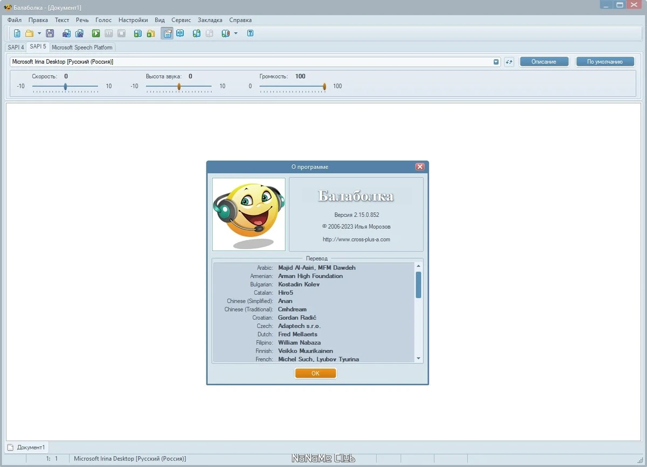
Task: Open the Вид menu
Action: click(x=160, y=20)
